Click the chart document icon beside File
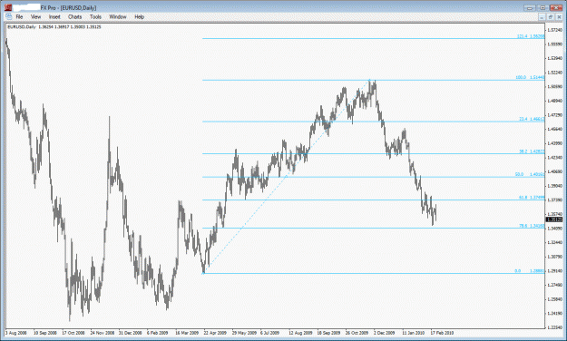Screen dimensions: 567x341 (8, 17)
